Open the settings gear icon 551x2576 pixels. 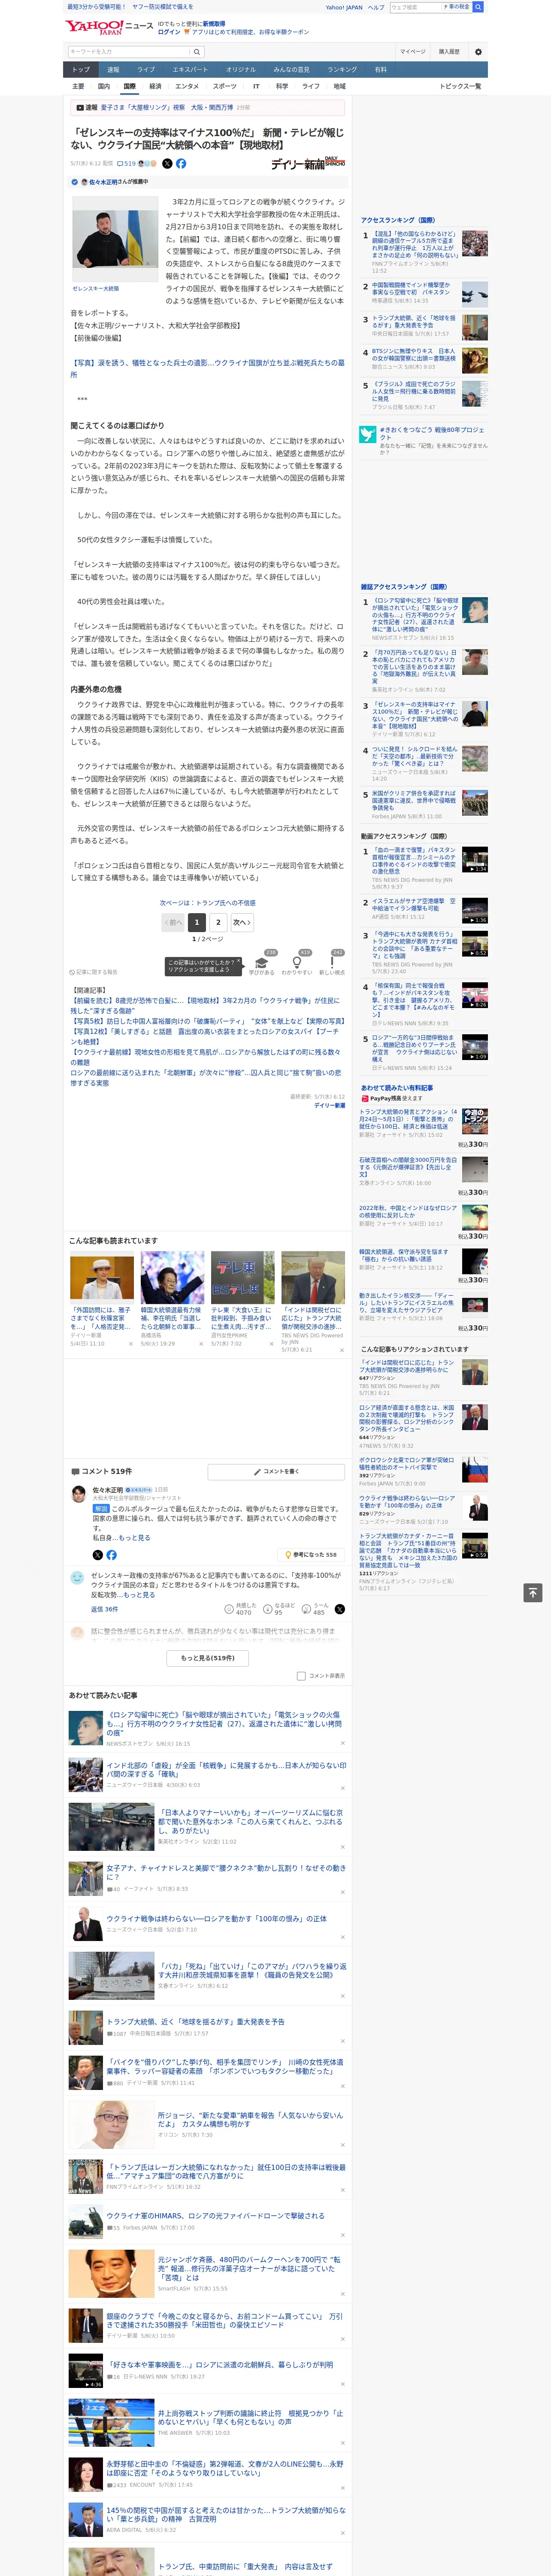point(477,52)
